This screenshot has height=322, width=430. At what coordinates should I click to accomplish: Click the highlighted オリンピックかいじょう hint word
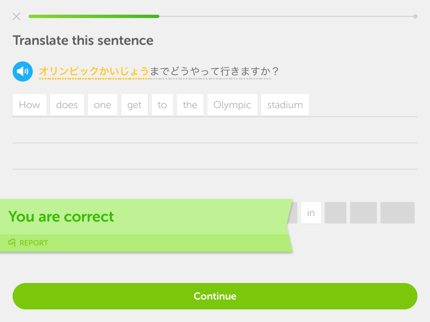(94, 71)
